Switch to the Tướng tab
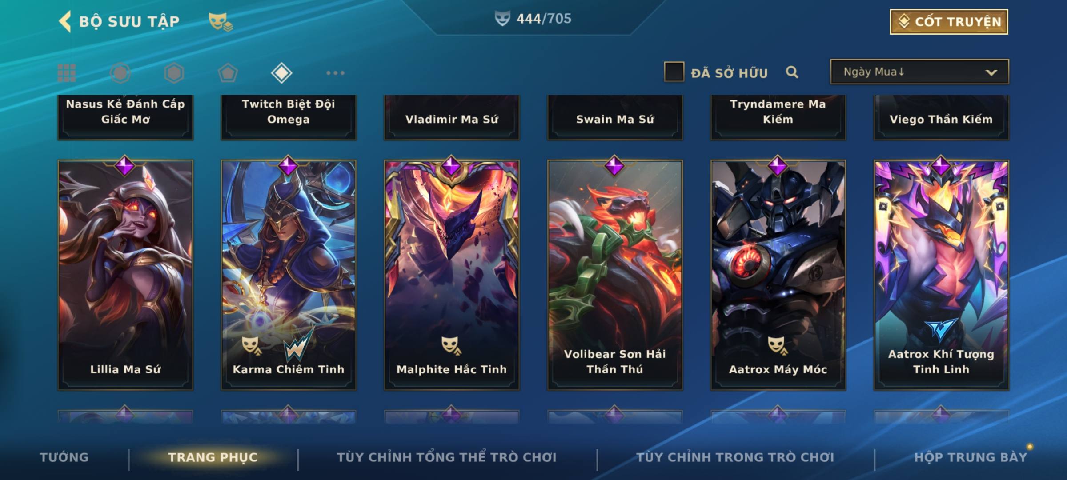 tap(64, 457)
